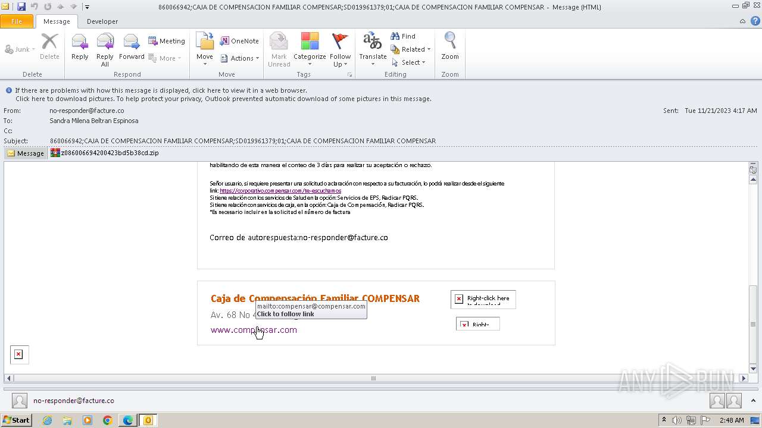Switch to the Developer ribbon tab
This screenshot has width=762, height=428.
[x=102, y=21]
